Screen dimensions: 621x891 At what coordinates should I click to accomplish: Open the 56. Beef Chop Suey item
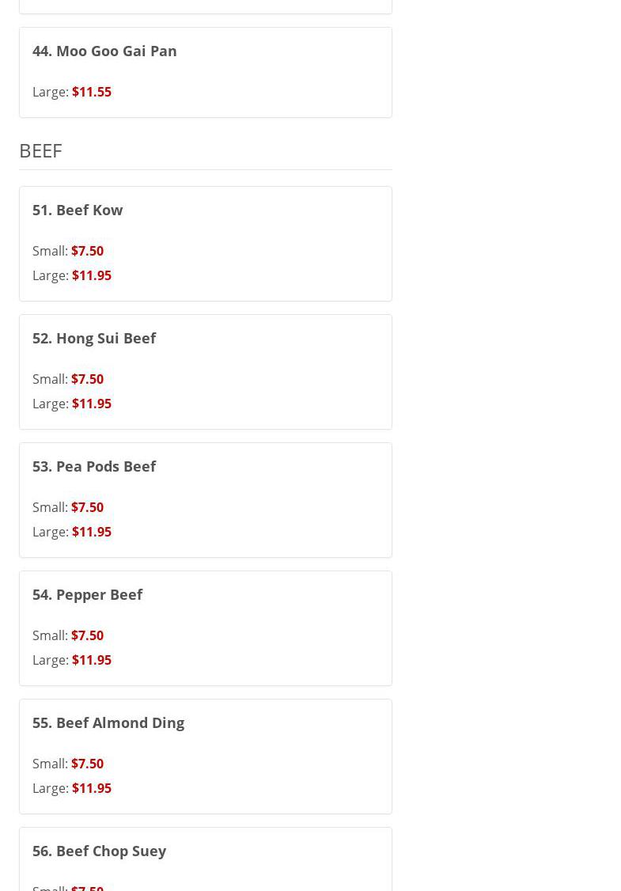point(99,851)
